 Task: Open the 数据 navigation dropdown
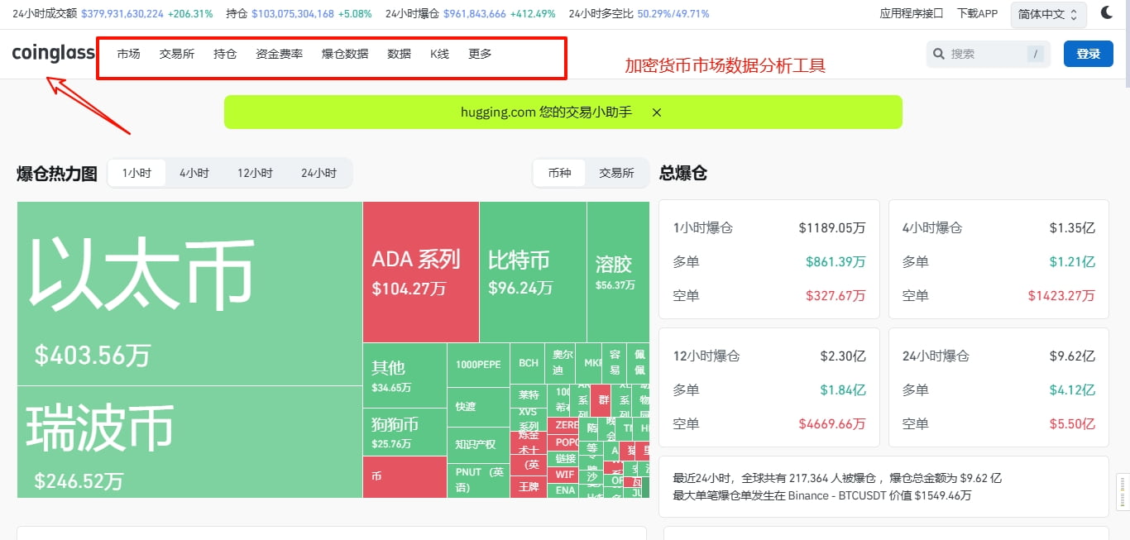click(x=399, y=53)
